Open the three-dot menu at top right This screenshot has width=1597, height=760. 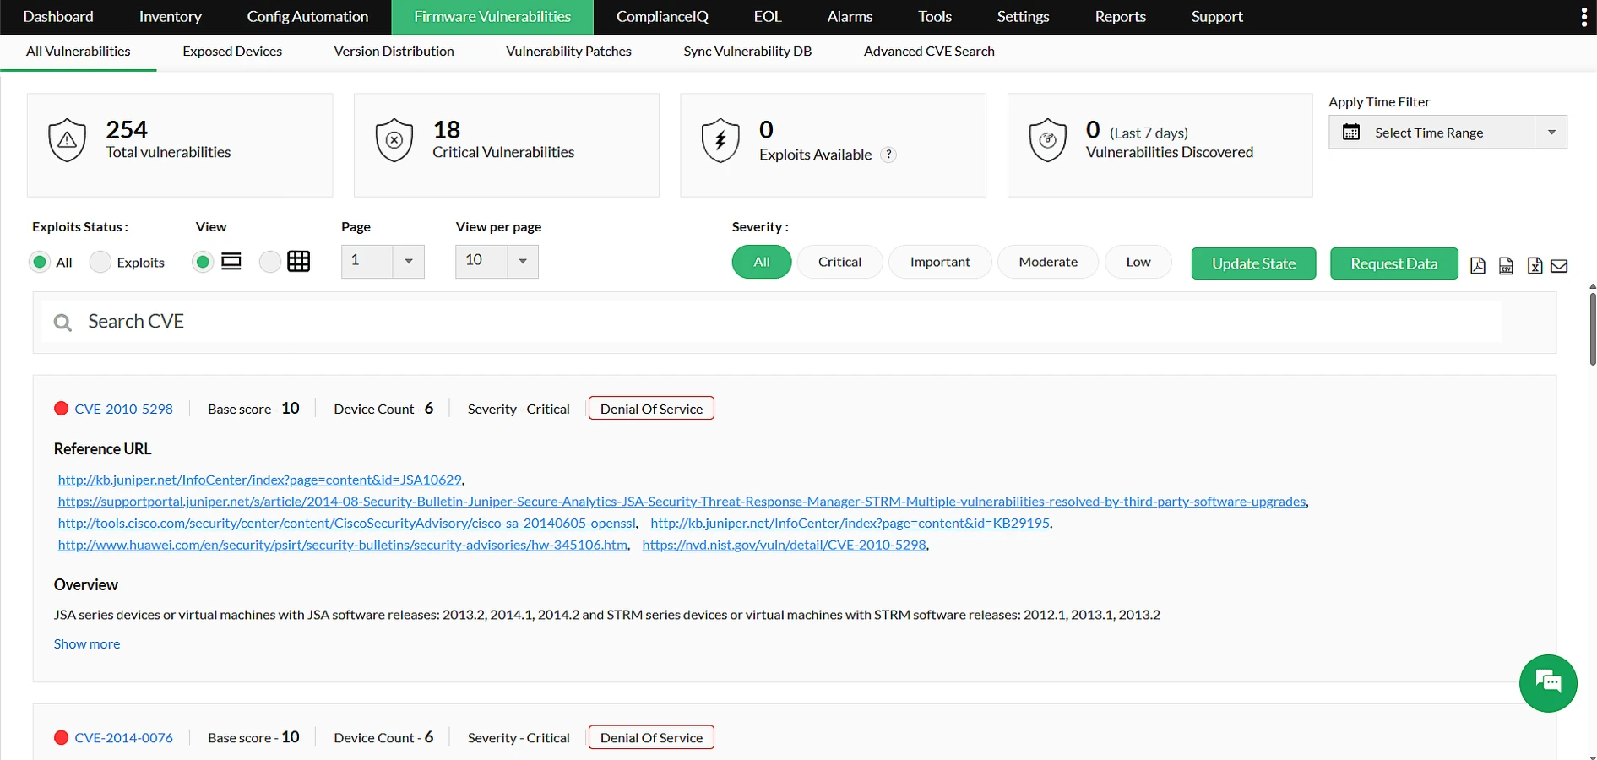pos(1584,16)
